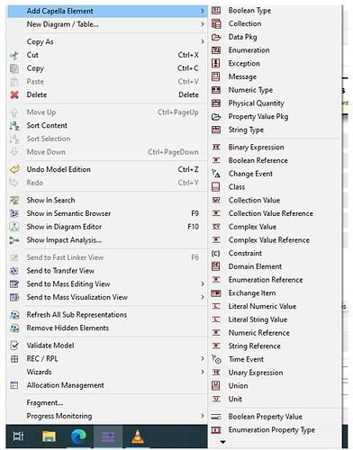Select the Fragment... menu entry
The height and width of the screenshot is (450, 353).
(x=106, y=402)
